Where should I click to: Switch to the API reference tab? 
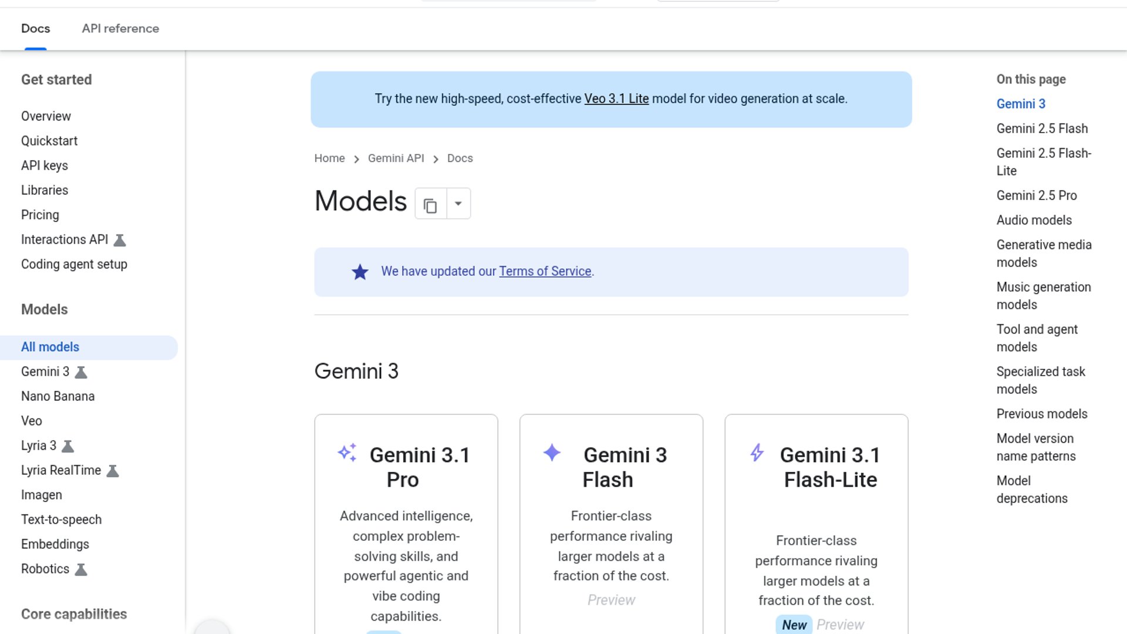tap(120, 28)
